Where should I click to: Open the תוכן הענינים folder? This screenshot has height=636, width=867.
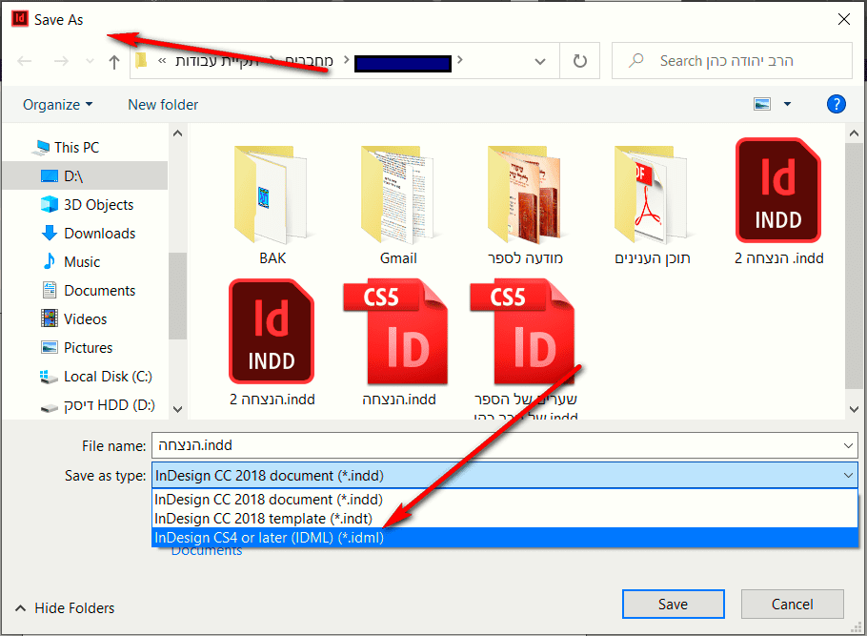pyautogui.click(x=652, y=203)
